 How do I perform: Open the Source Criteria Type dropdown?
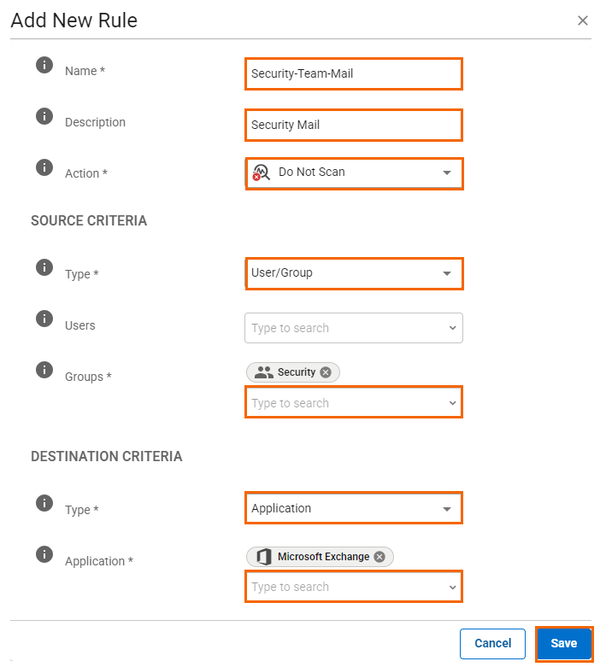(354, 273)
